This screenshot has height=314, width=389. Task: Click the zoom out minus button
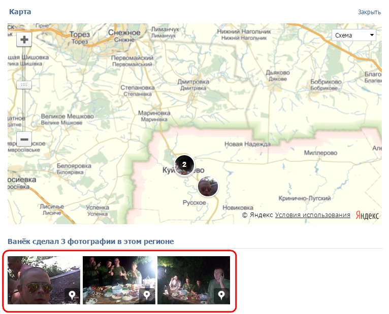click(24, 138)
